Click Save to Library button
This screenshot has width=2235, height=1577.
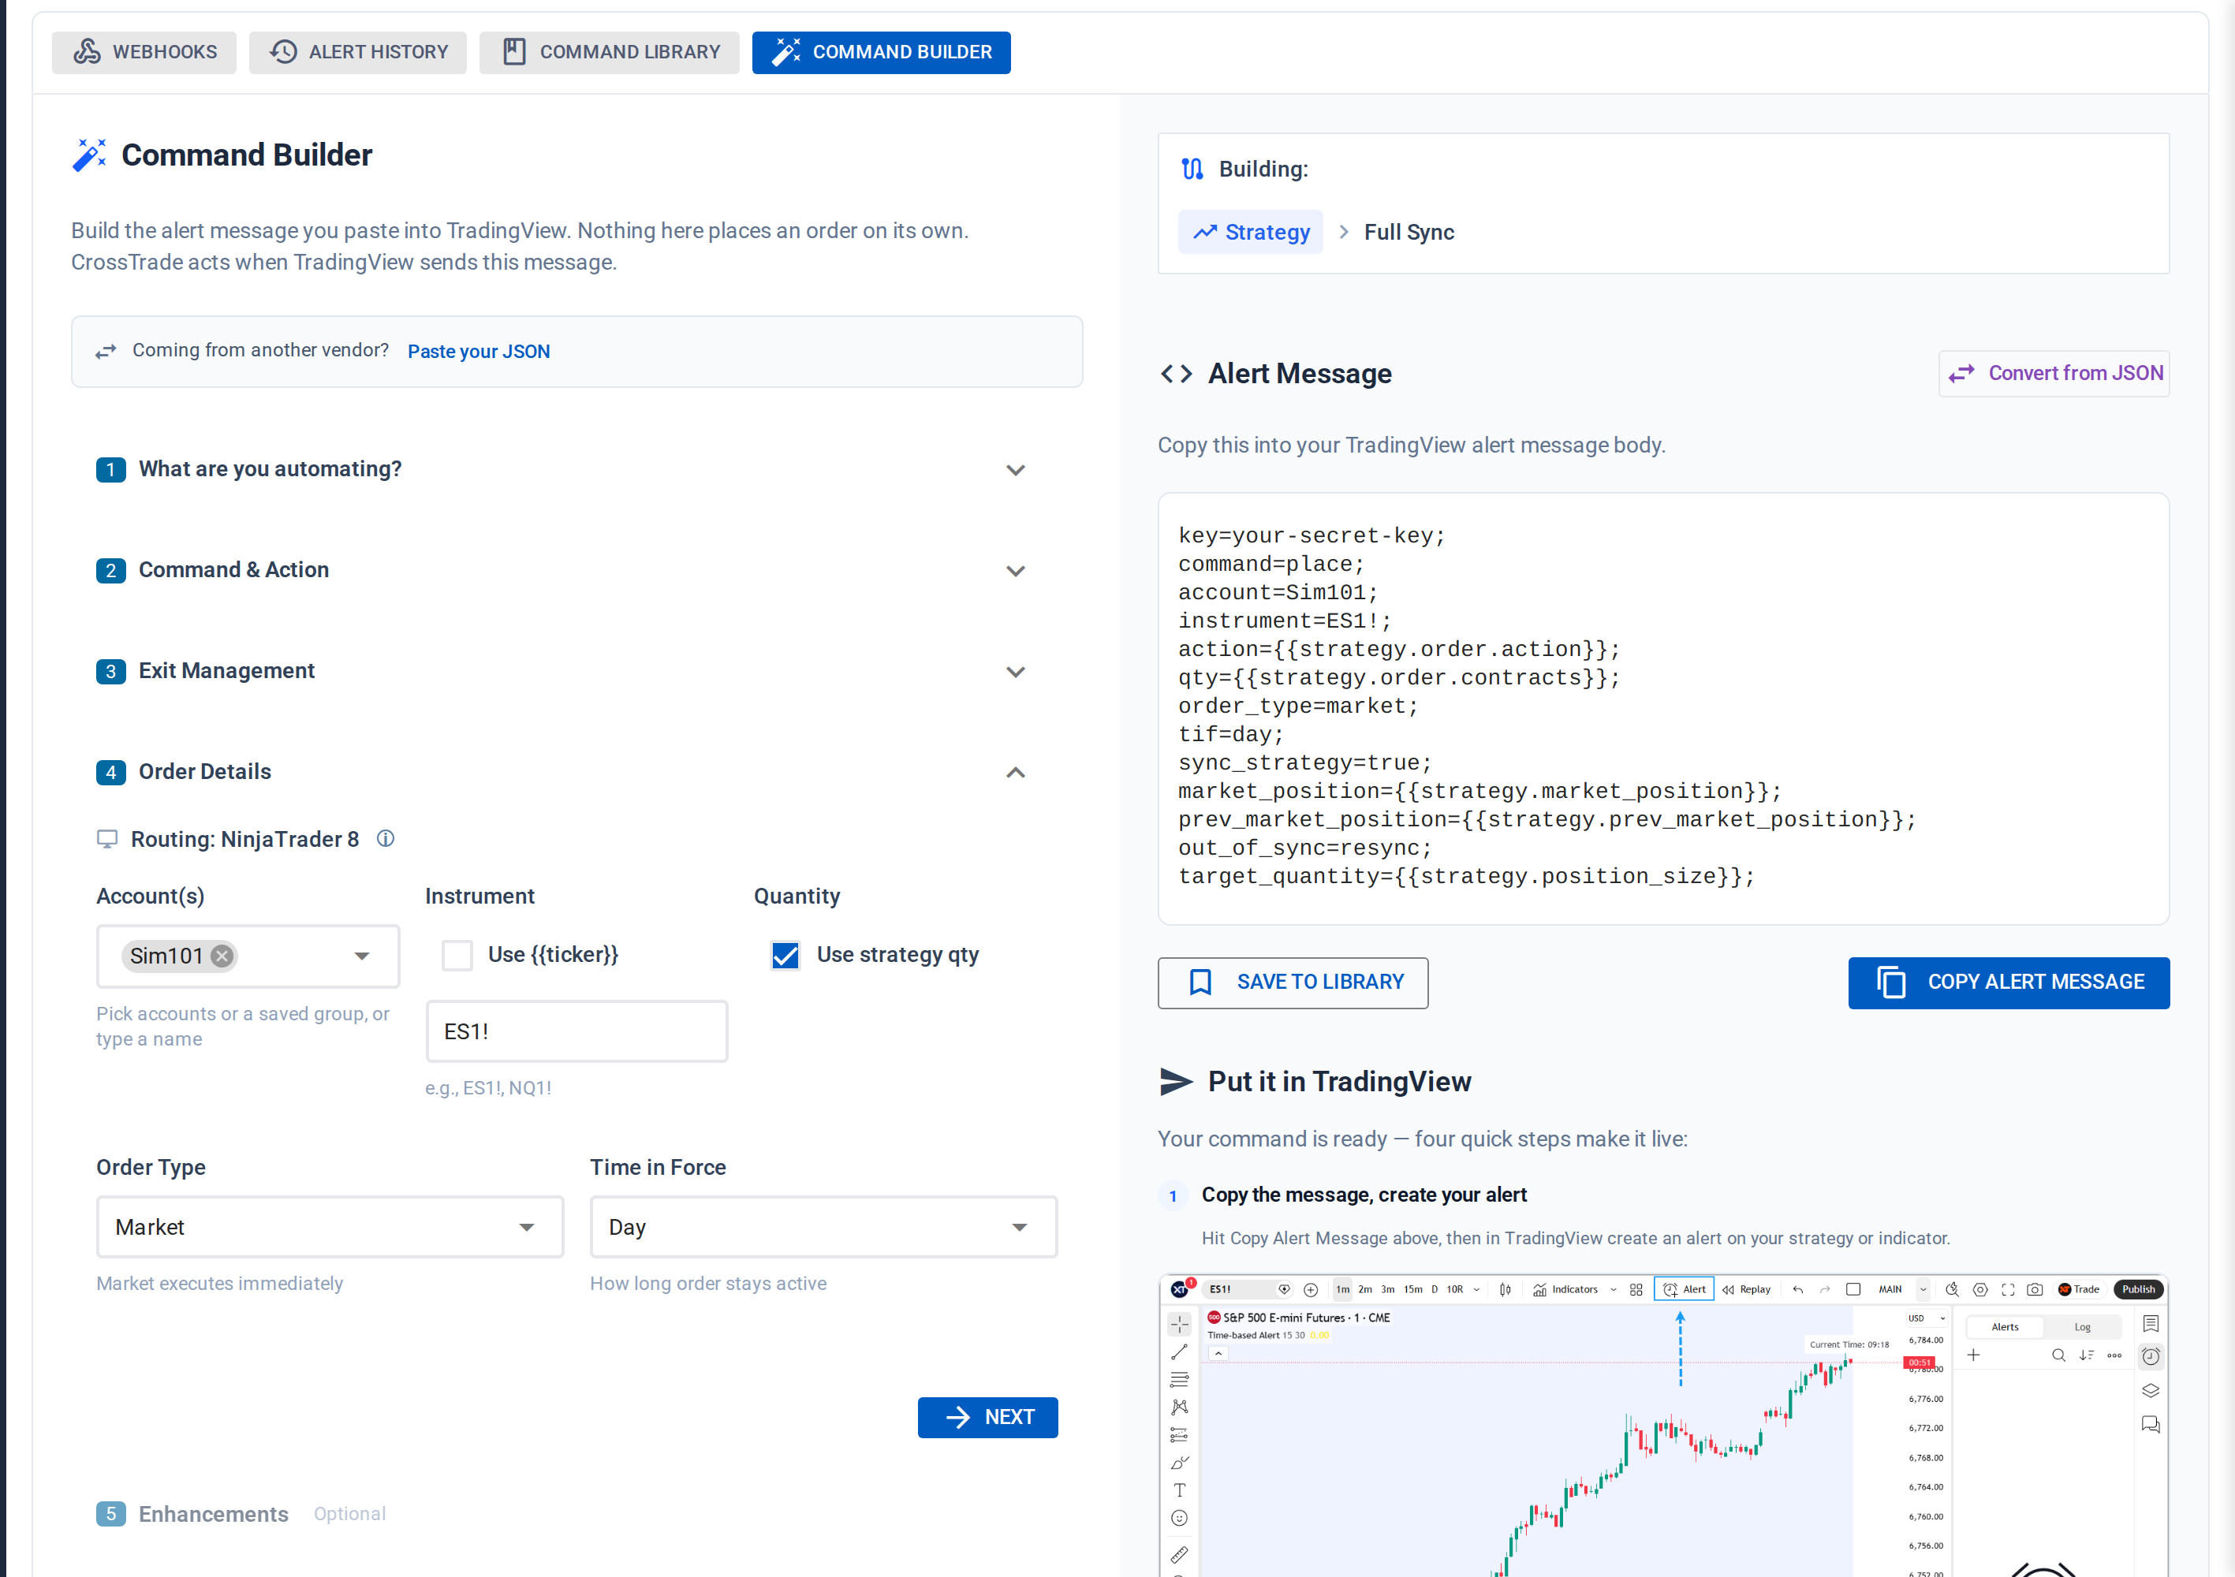point(1293,982)
